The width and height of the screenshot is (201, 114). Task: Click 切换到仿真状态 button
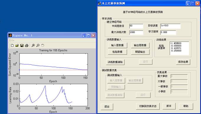point(148,106)
